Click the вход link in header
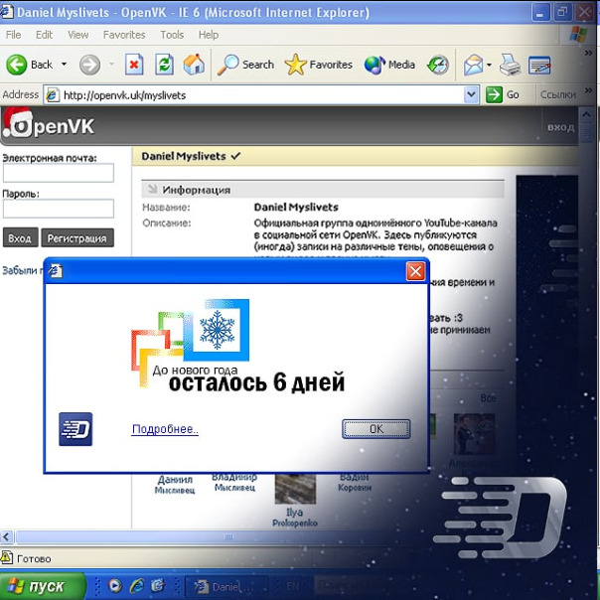 560,127
